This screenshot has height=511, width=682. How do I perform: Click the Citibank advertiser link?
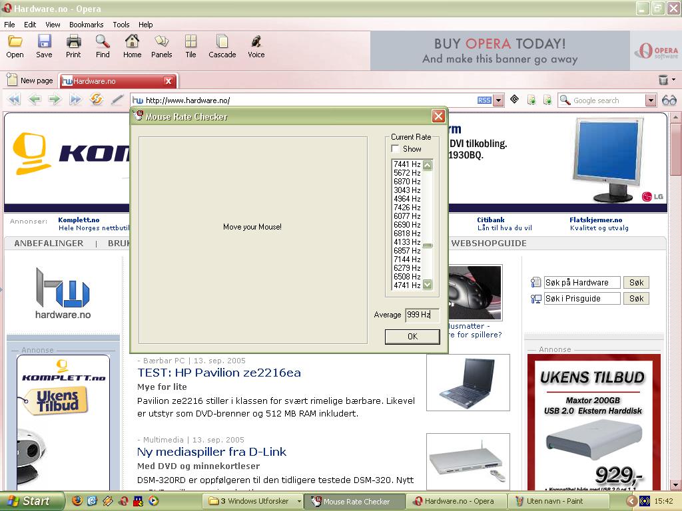click(x=491, y=220)
